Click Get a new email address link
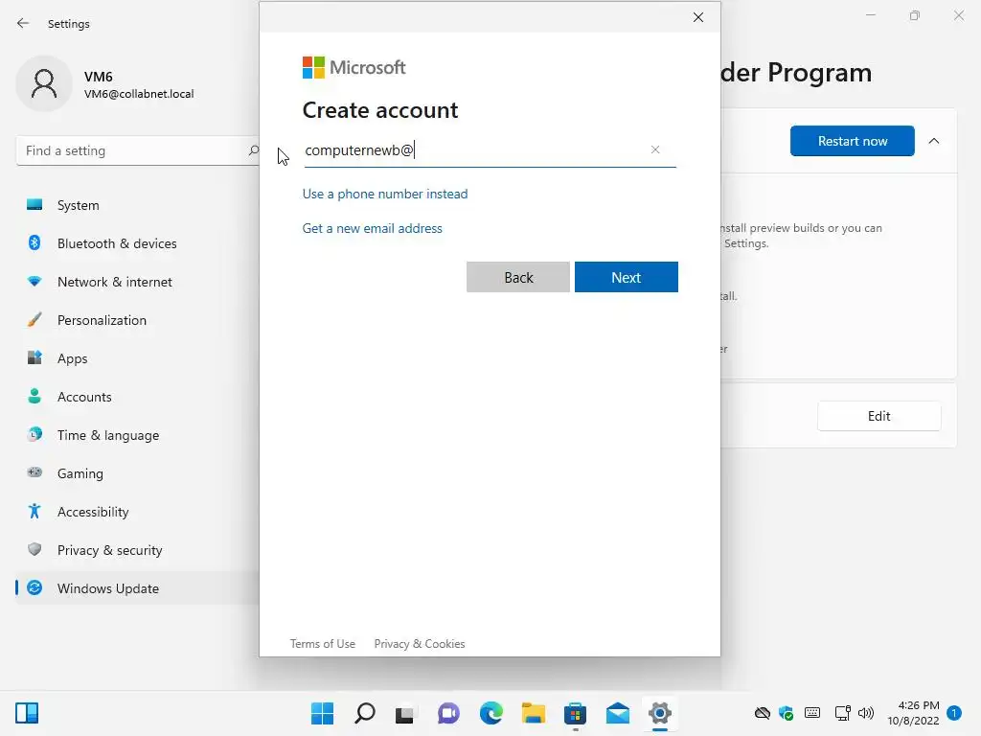The width and height of the screenshot is (981, 736). click(373, 228)
